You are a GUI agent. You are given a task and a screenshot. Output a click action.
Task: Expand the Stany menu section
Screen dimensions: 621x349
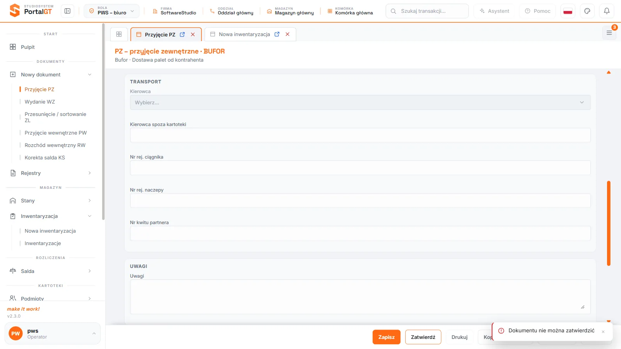(x=50, y=200)
